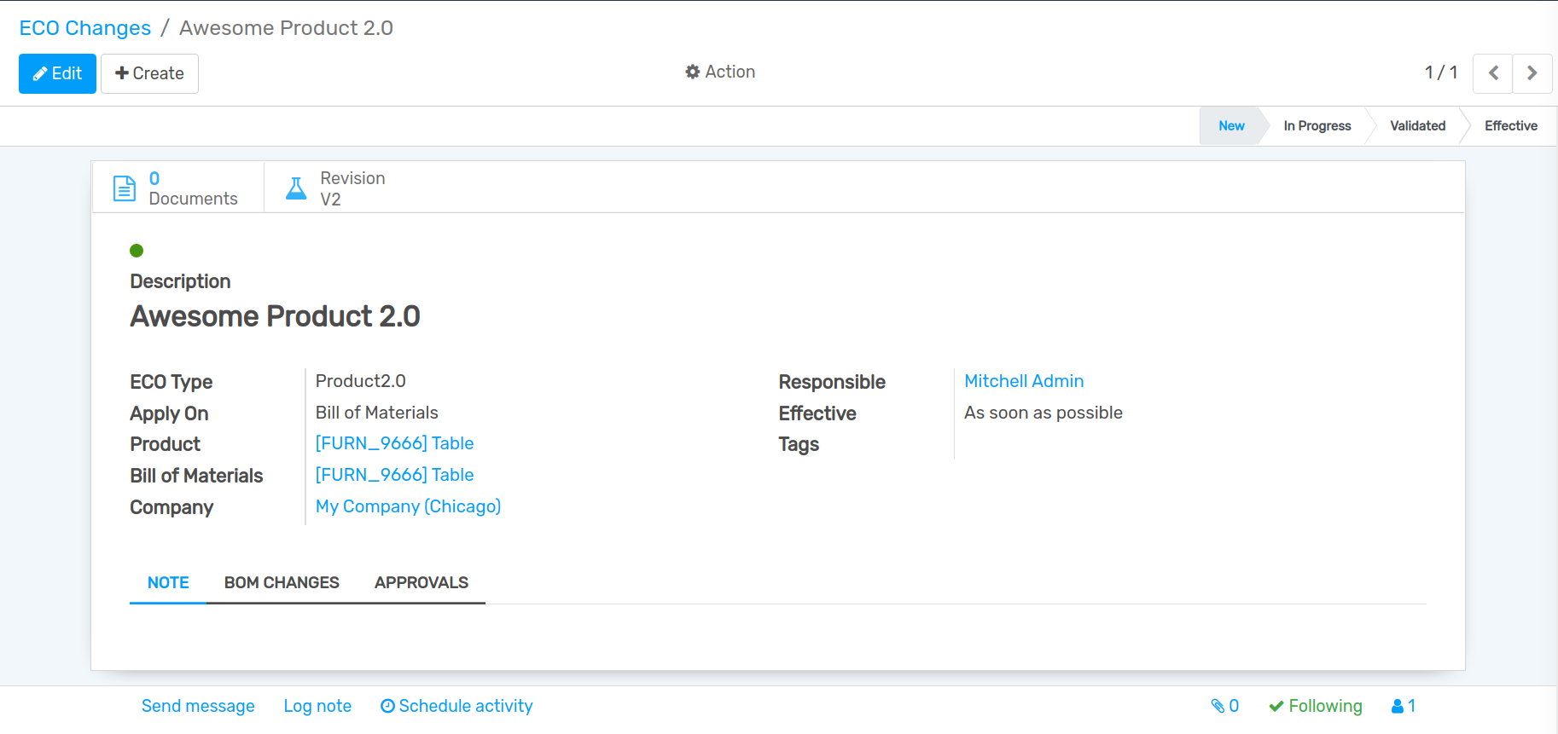Go to previous record arrow
This screenshot has height=734, width=1558.
pyautogui.click(x=1493, y=73)
